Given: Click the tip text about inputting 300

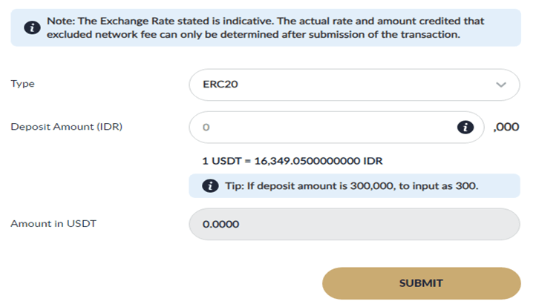Looking at the screenshot, I should 351,185.
